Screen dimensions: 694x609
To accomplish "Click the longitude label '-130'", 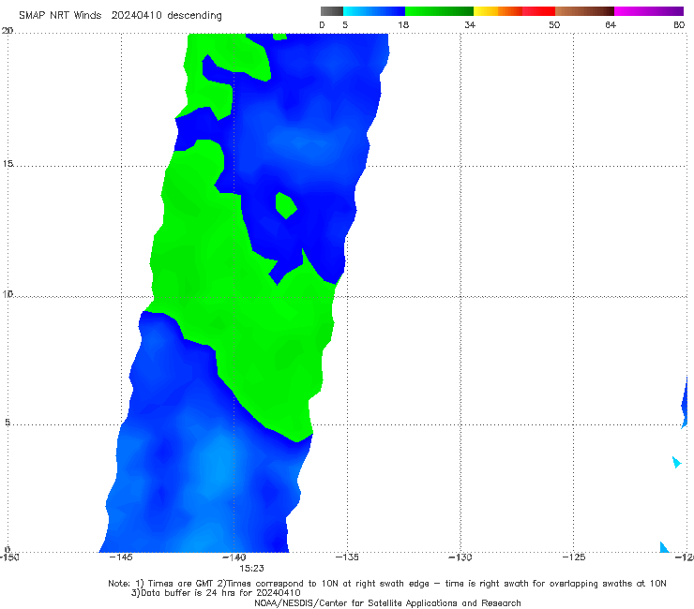I will click(x=460, y=557).
